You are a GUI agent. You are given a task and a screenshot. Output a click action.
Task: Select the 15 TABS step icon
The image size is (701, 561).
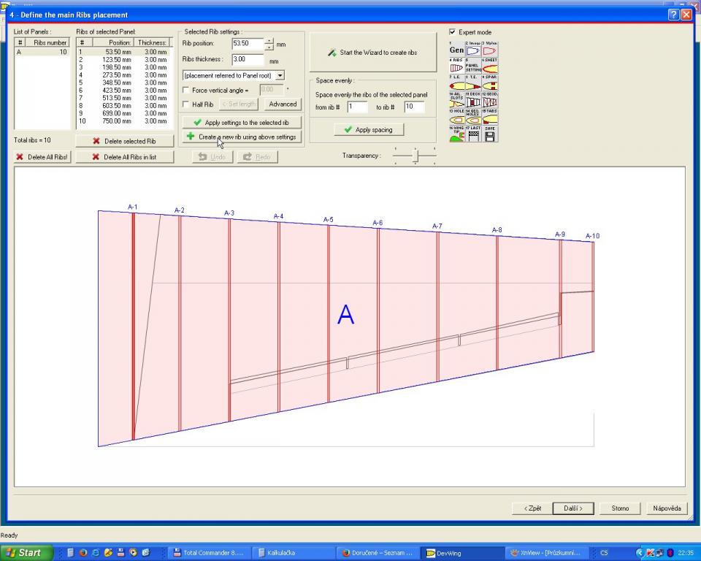pyautogui.click(x=490, y=118)
